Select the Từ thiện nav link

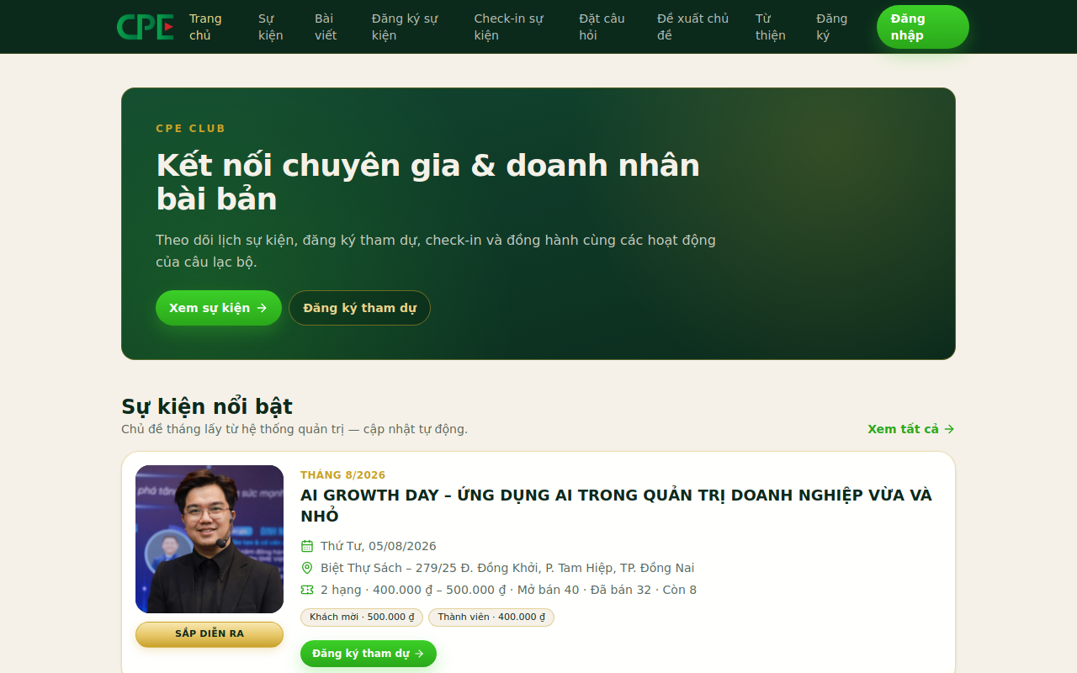tap(771, 27)
